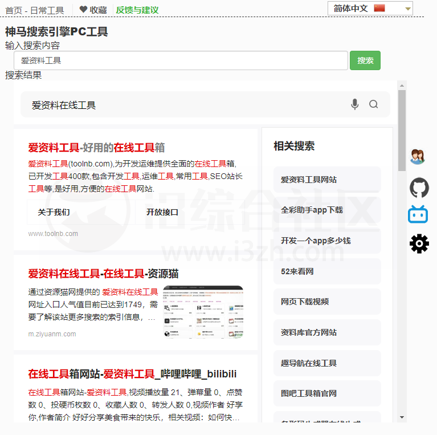437x435 pixels.
Task: Click the scrollbar up arrow
Action: coord(402,86)
